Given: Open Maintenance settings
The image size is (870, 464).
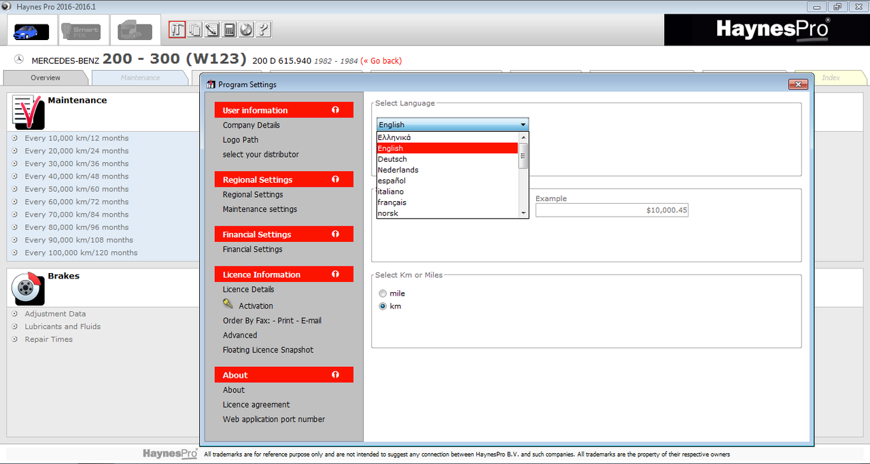Looking at the screenshot, I should pyautogui.click(x=260, y=209).
